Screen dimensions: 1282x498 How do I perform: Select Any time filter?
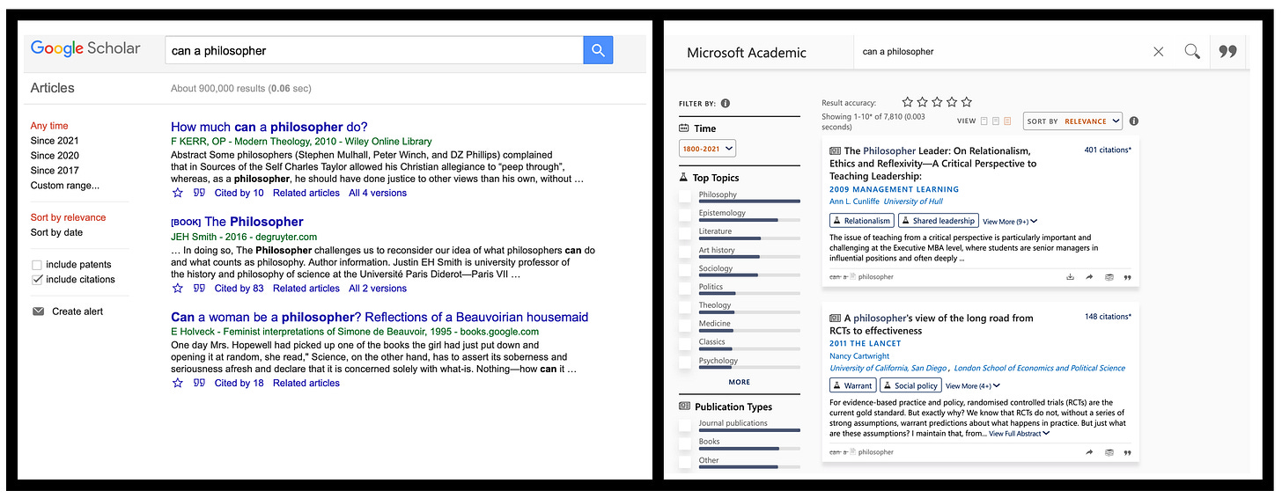(49, 126)
